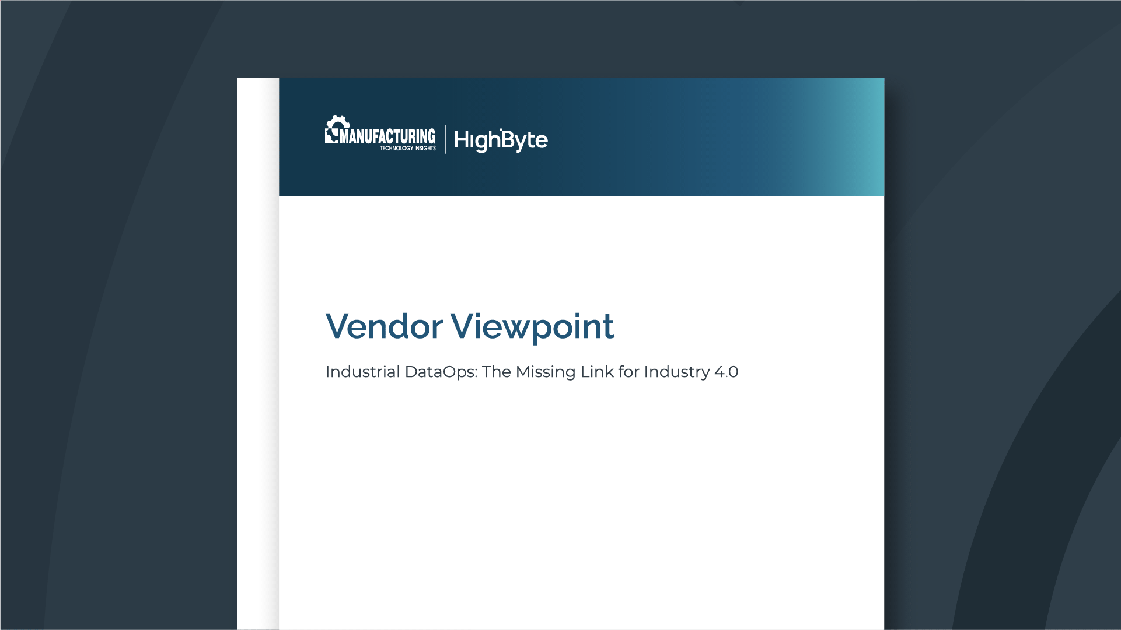1121x630 pixels.
Task: Click the gear icon in Manufacturing logo
Action: [337, 125]
